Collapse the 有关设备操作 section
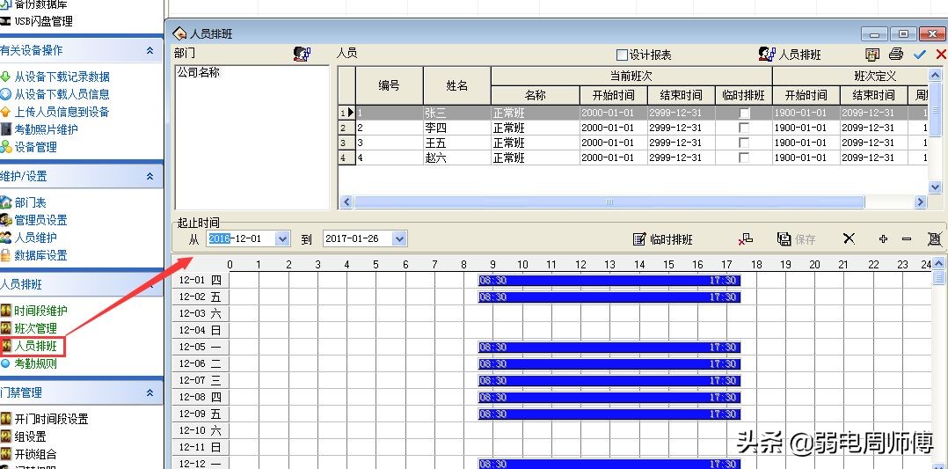The height and width of the screenshot is (469, 948). click(149, 51)
